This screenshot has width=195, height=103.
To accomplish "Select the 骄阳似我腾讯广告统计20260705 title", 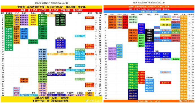I will [51, 3].
